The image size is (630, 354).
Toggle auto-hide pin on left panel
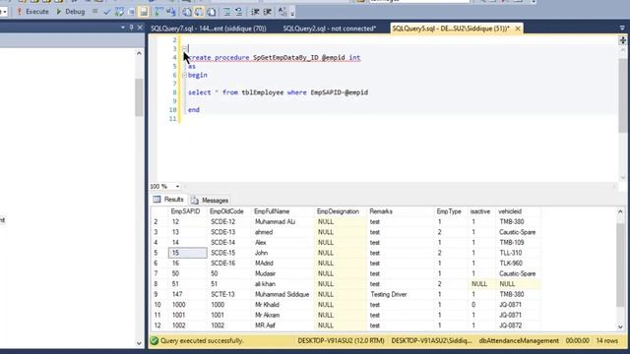coord(131,28)
